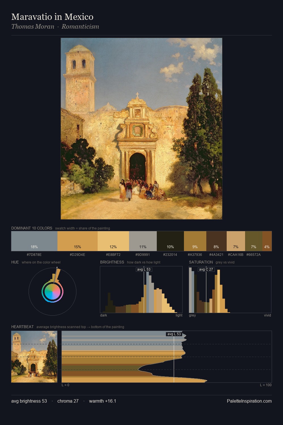Click the '#CAA16B' hex code text
This screenshot has height=425, width=283.
tap(236, 255)
